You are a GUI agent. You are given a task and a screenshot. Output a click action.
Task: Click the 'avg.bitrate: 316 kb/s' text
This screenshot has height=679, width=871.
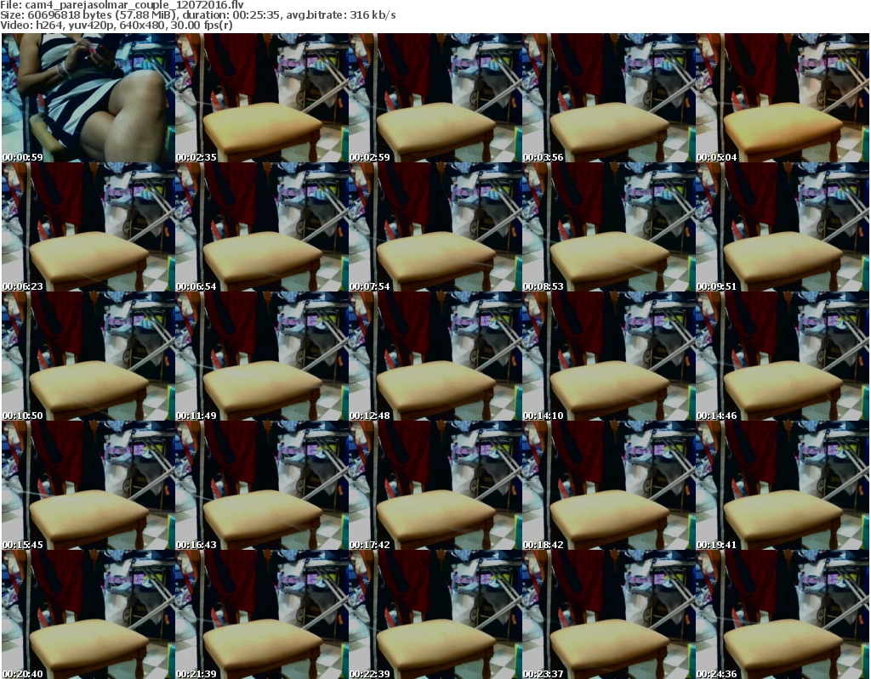[341, 15]
